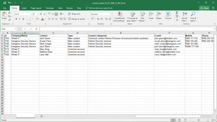Switch to the Insert tab
Image resolution: width=217 pixels, height=122 pixels.
pyautogui.click(x=24, y=8)
